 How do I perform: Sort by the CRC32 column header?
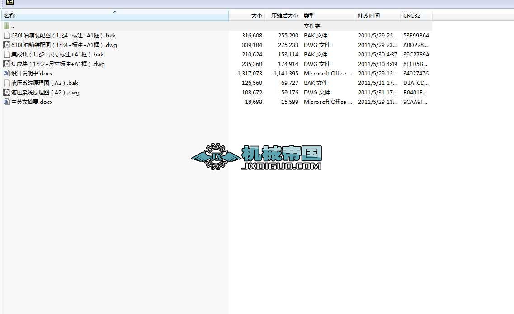(411, 16)
